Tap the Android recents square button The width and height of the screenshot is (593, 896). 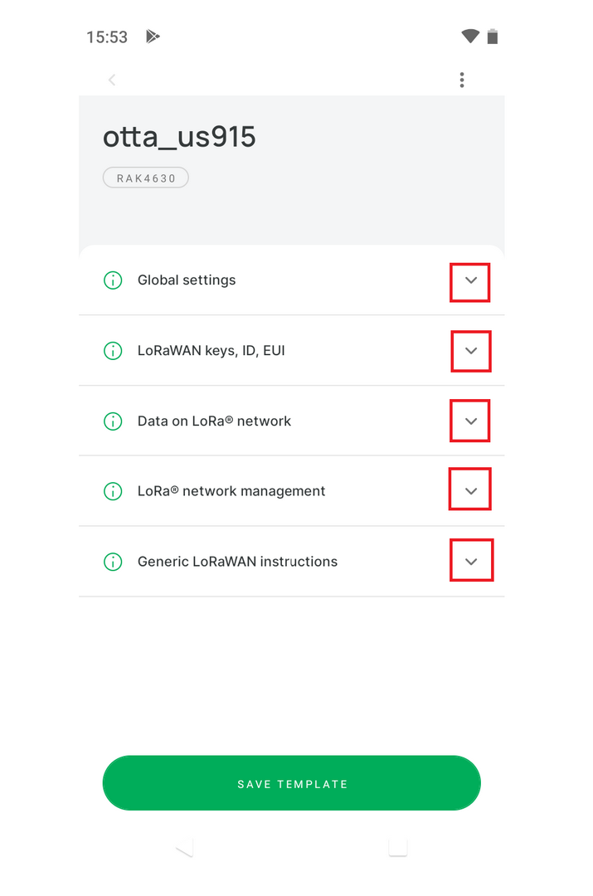click(397, 847)
